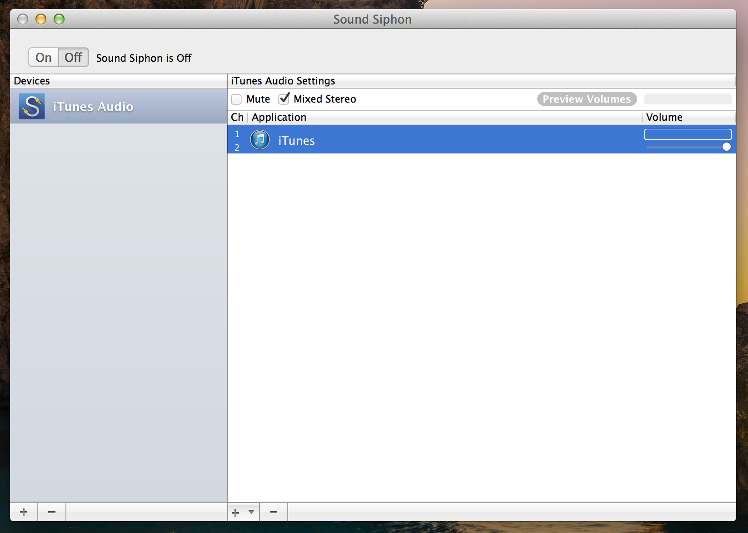Click the iTunes application icon

coord(260,140)
